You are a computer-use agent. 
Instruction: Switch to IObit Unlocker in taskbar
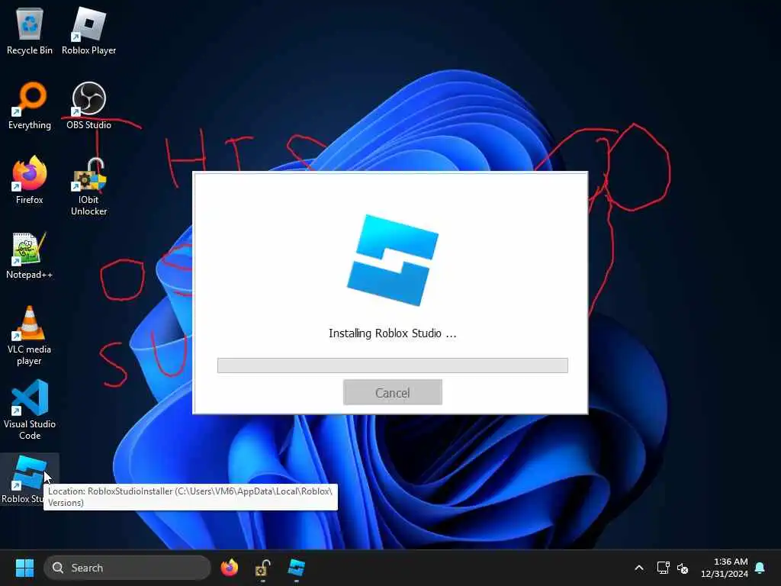pyautogui.click(x=262, y=568)
